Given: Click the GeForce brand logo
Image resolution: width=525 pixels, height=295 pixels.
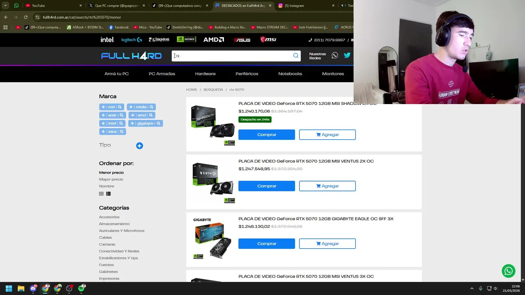Looking at the screenshot, I should (x=186, y=39).
